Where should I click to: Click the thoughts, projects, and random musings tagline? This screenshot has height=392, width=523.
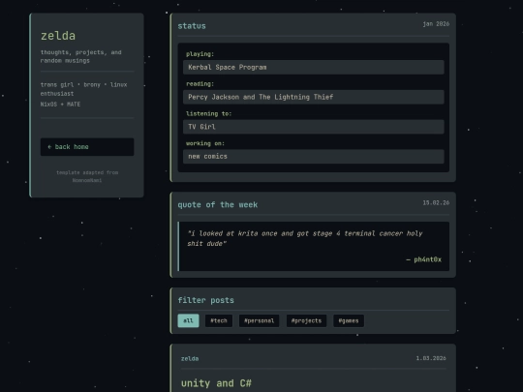[x=81, y=56]
